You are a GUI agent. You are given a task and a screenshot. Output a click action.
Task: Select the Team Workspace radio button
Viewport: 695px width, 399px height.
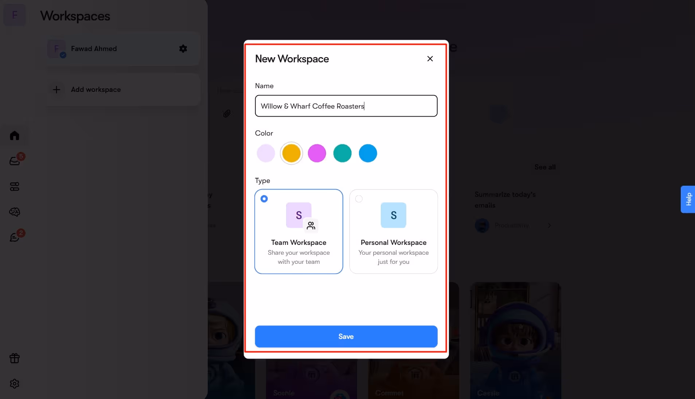click(264, 199)
